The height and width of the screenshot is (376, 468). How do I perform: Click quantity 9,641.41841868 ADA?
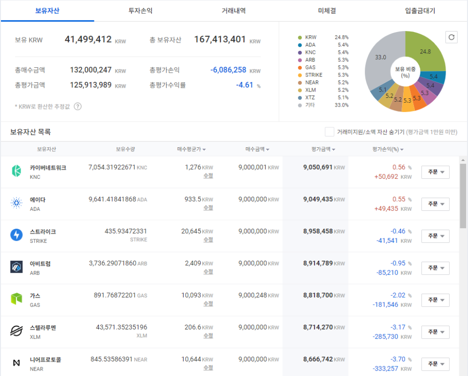coord(112,199)
